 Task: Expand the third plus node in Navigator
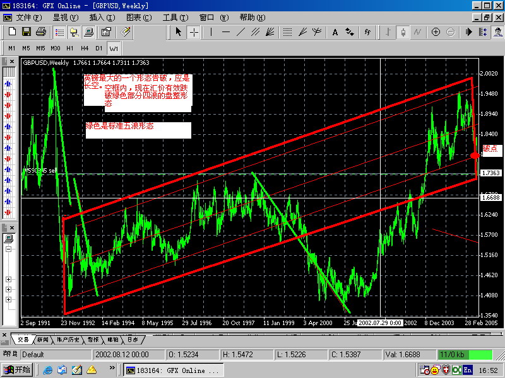pos(8,299)
